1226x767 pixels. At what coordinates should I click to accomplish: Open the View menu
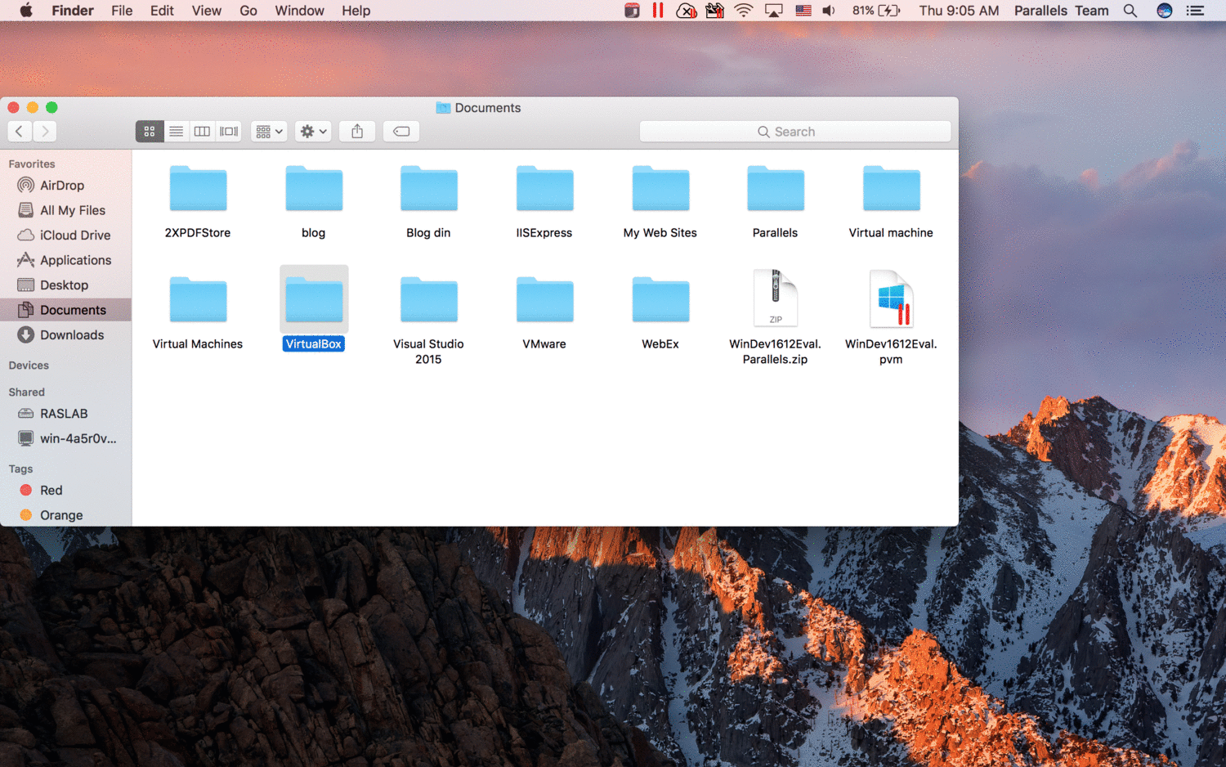pos(207,11)
